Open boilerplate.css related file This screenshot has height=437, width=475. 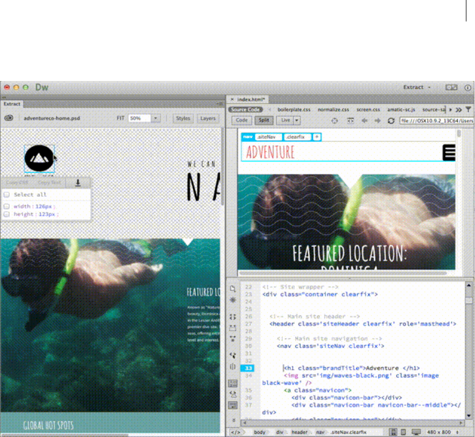pyautogui.click(x=294, y=109)
